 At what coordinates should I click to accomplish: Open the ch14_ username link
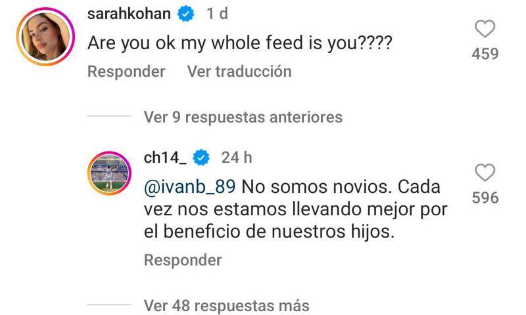click(165, 157)
